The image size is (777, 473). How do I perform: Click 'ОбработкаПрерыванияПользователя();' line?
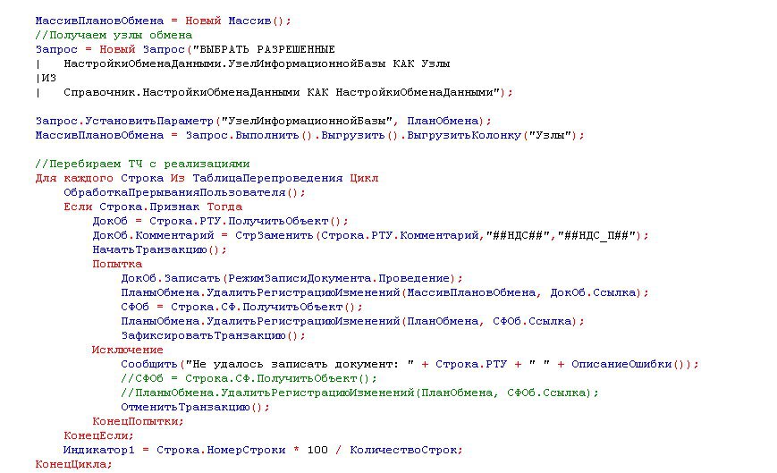tap(184, 192)
